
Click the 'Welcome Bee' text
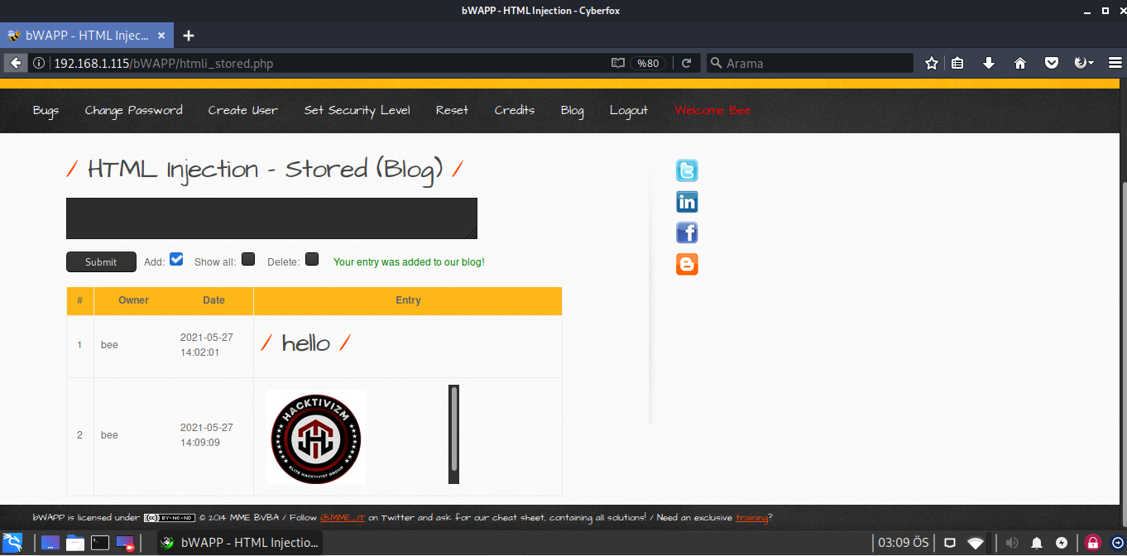point(712,110)
